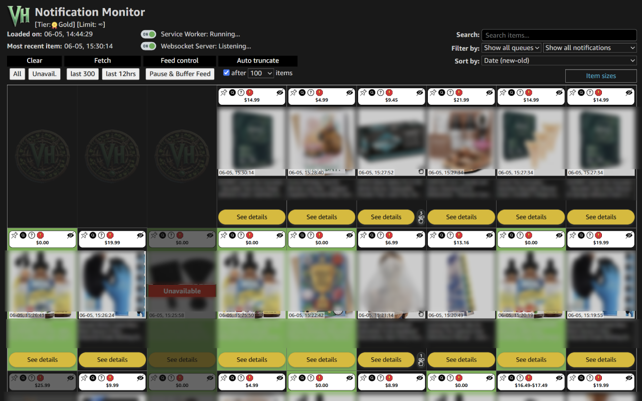Pin the $25.99 item
The height and width of the screenshot is (401, 642).
pos(15,378)
